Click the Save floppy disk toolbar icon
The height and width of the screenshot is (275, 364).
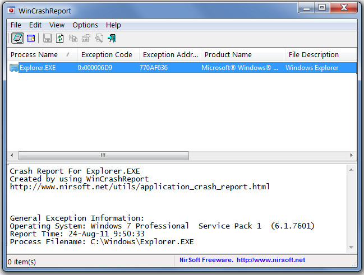(47, 38)
